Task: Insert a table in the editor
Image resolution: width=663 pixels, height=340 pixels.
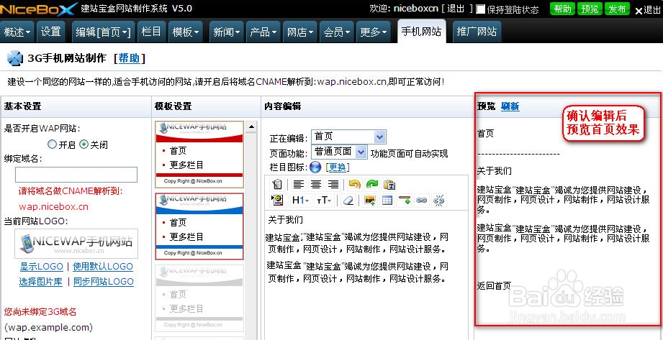Action: [387, 201]
